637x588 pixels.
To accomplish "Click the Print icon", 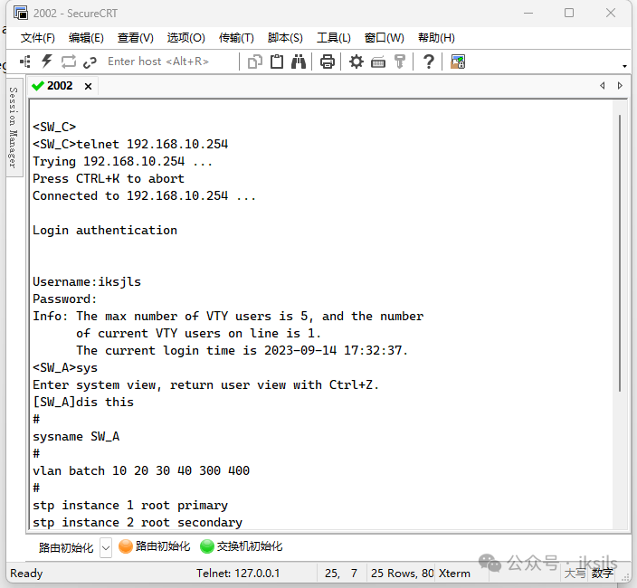I will click(x=328, y=62).
